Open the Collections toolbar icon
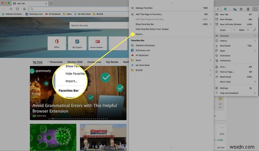This screenshot has height=151, width=259. pyautogui.click(x=241, y=9)
